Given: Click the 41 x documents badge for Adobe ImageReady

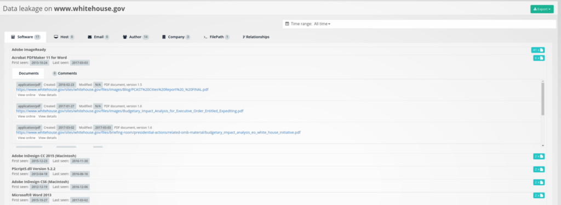Looking at the screenshot, I should coord(538,50).
